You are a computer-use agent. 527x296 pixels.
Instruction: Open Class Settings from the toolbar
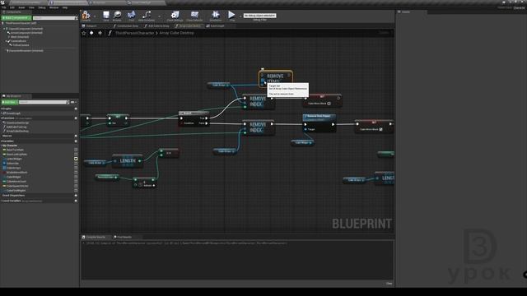(175, 16)
